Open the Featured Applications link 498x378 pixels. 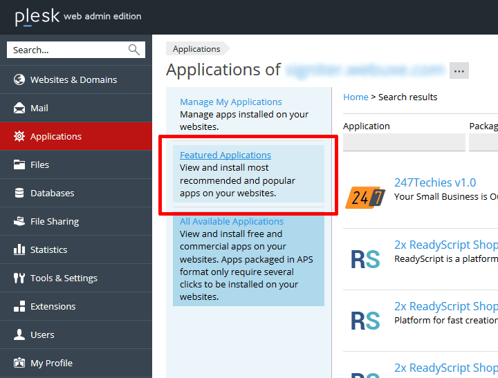(x=225, y=155)
